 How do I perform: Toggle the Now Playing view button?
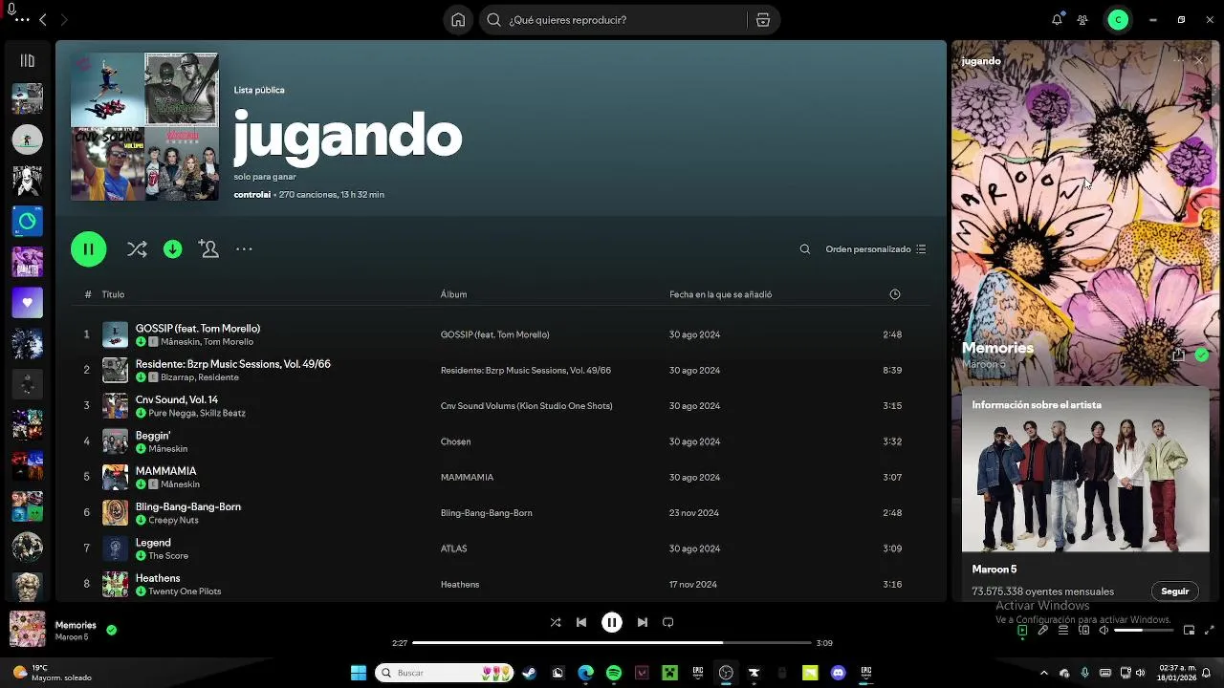coord(1022,631)
